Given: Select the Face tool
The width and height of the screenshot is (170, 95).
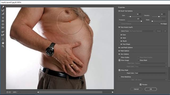Looking at the screenshot, I should (x=3, y=39).
